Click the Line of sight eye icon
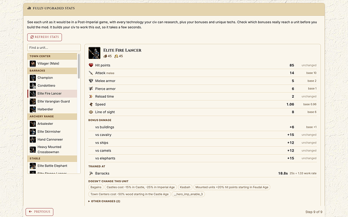 [x=91, y=112]
